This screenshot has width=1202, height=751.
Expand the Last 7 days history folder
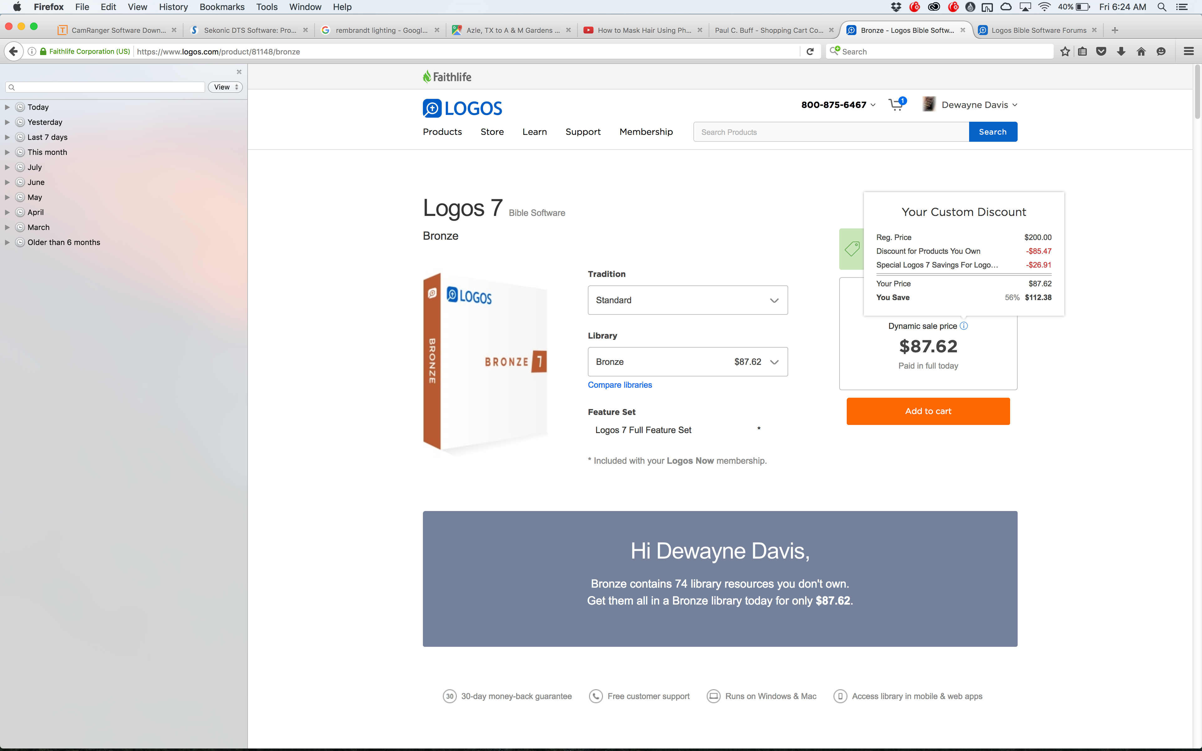coord(8,137)
